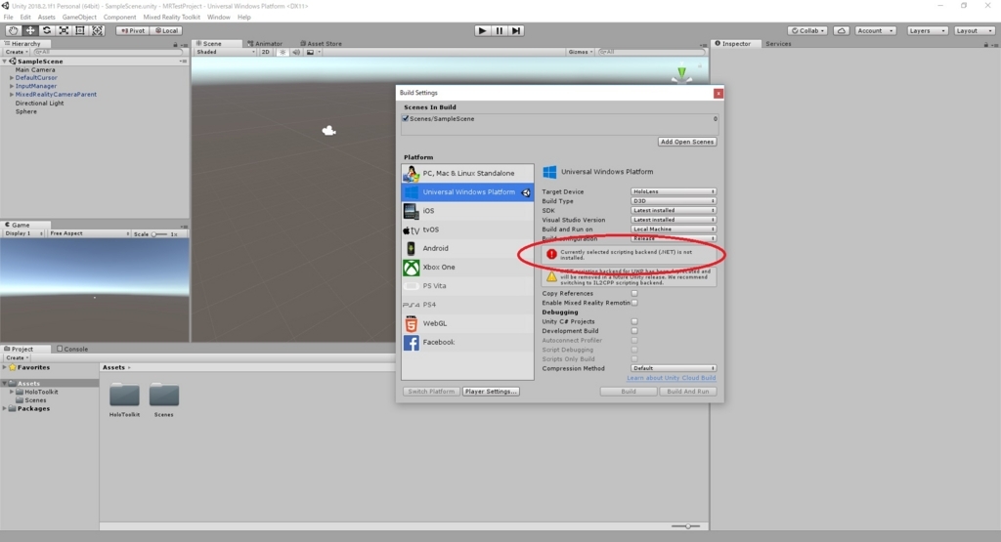Select PS Vita platform
This screenshot has width=1001, height=542.
467,286
